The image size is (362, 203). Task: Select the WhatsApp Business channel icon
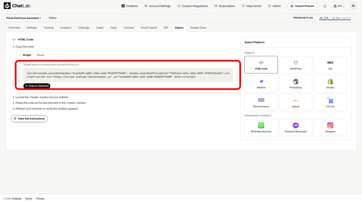261,125
